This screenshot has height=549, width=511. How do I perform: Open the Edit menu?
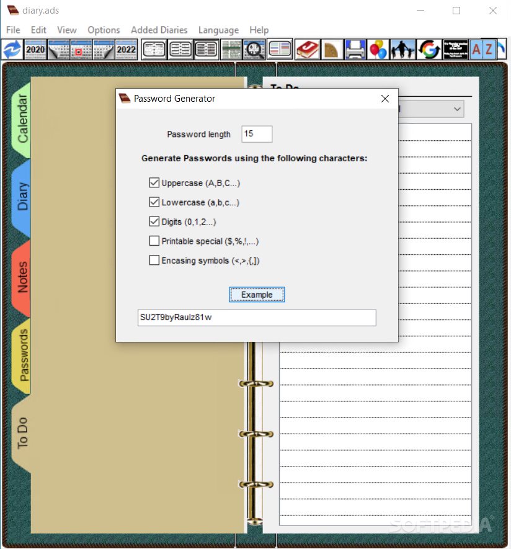(38, 30)
